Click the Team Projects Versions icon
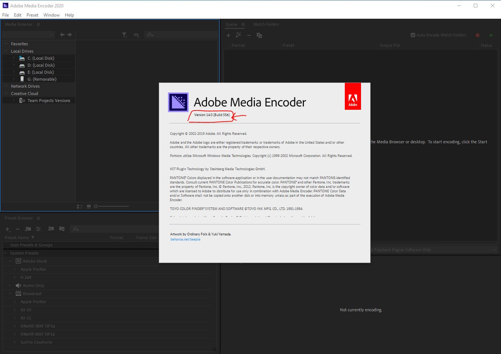 22,101
